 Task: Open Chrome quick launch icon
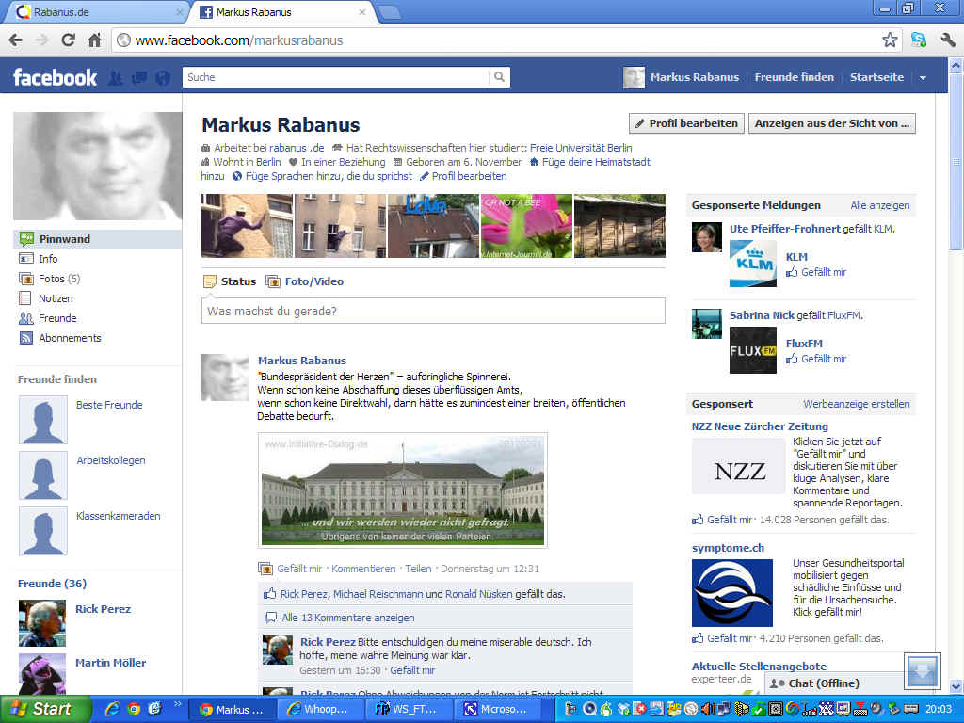(x=134, y=709)
